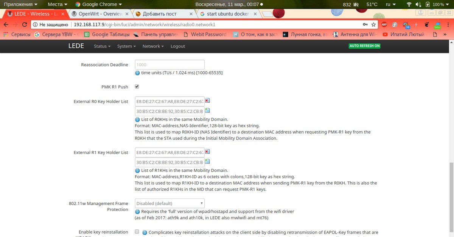Click the 51°C temperature indicator
The width and height of the screenshot is (454, 237).
pos(372,5)
